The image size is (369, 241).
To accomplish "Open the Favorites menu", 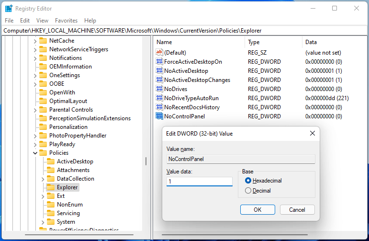I will (x=66, y=21).
